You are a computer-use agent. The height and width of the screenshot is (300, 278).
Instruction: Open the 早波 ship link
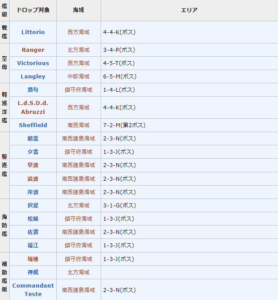[33, 165]
